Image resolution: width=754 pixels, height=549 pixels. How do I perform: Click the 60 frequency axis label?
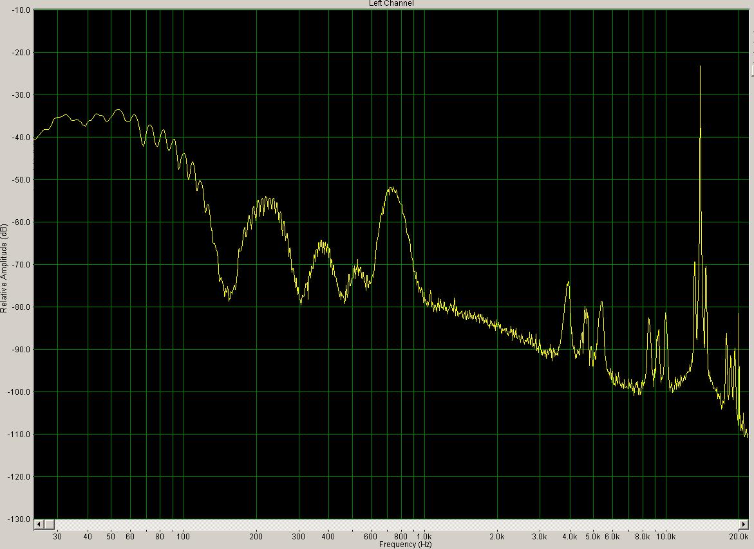130,537
